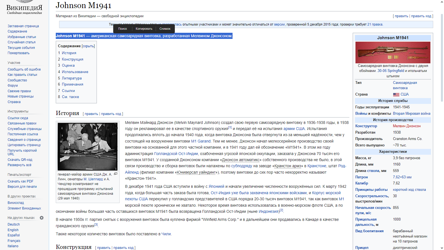Hide the table of contents via скрыть
Viewport: 444px width, 250px height.
tap(88, 46)
